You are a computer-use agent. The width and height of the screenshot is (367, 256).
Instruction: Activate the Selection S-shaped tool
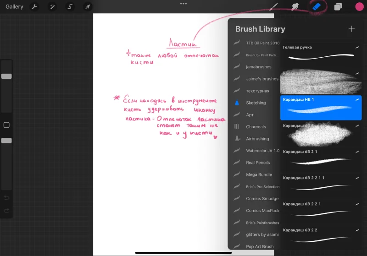70,6
